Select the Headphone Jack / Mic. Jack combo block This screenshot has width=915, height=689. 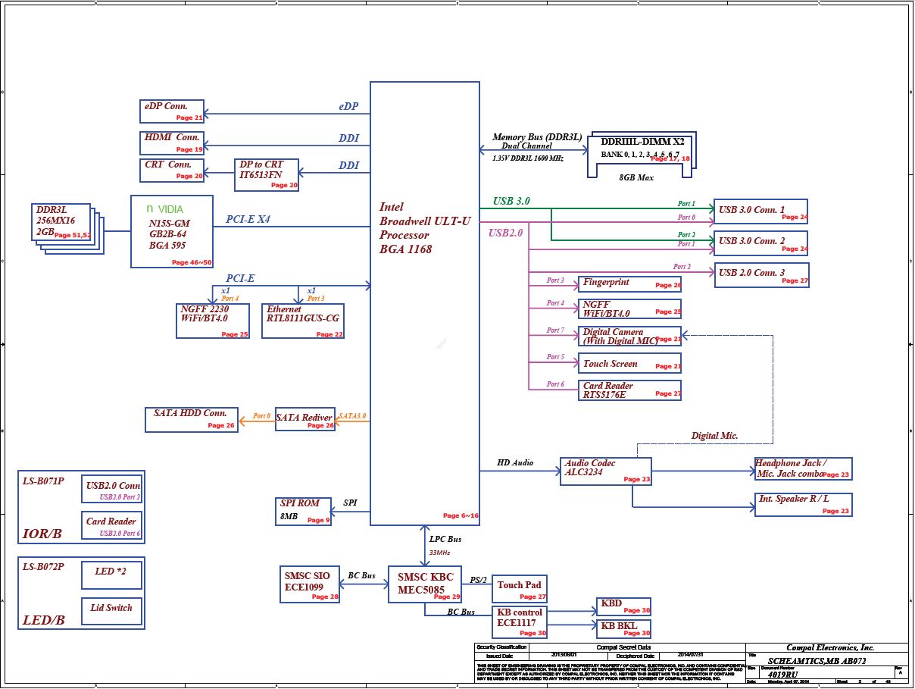(x=803, y=469)
